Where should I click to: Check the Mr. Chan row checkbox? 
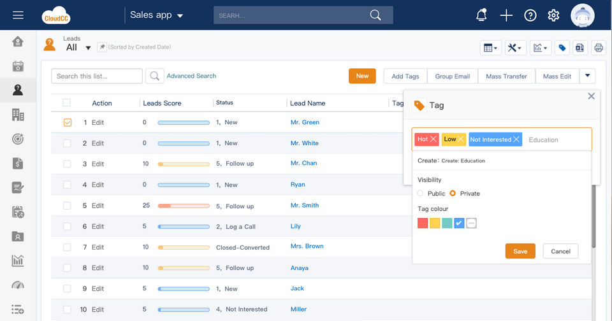click(67, 164)
